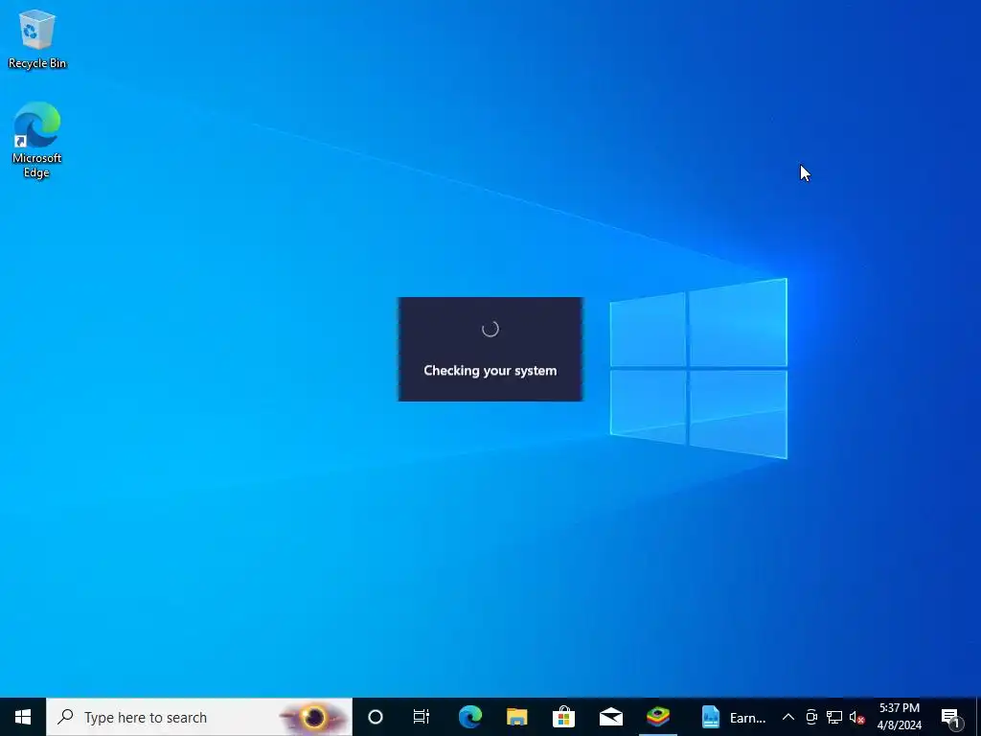
Task: Click the Checking your system dialog
Action: coord(490,349)
